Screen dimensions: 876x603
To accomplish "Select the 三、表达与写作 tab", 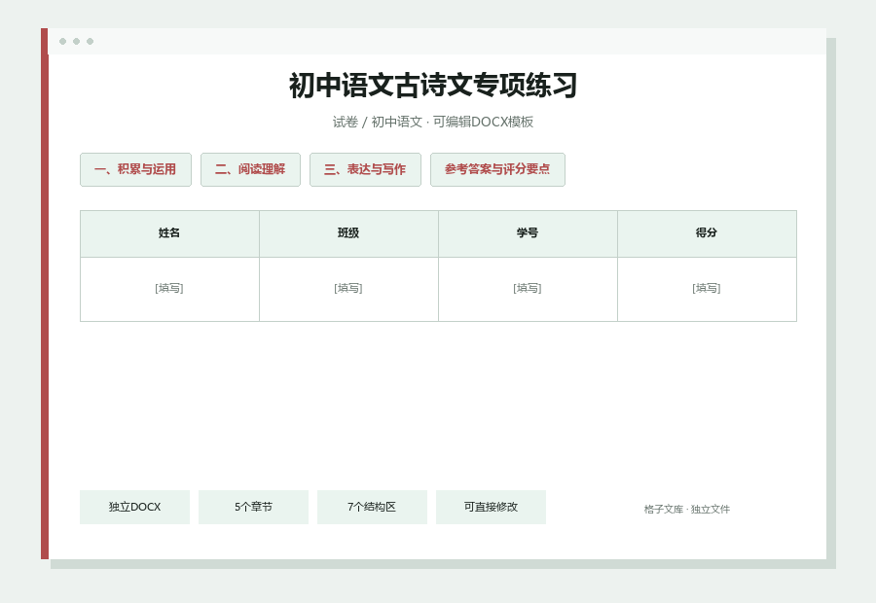I will click(365, 169).
